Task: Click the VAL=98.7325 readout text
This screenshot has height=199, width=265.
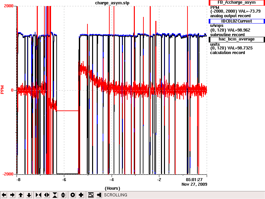Action: tap(240, 48)
